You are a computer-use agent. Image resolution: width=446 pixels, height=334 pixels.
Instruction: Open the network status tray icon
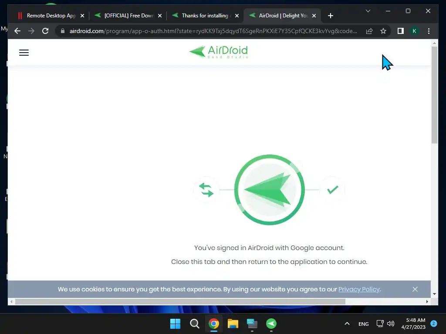point(380,324)
